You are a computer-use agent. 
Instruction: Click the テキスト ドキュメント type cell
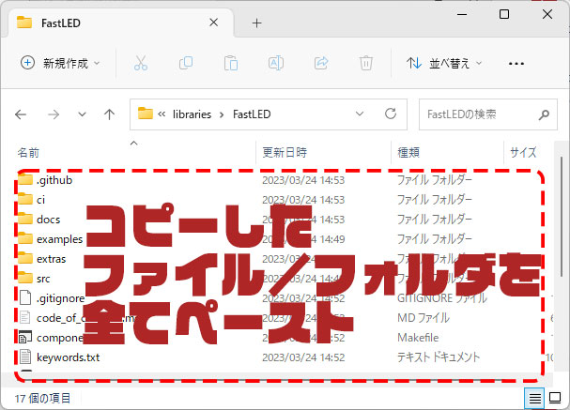click(x=439, y=357)
